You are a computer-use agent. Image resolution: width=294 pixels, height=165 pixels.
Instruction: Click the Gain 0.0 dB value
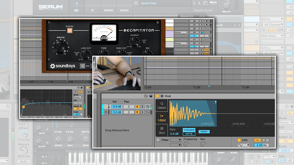[x=174, y=134]
